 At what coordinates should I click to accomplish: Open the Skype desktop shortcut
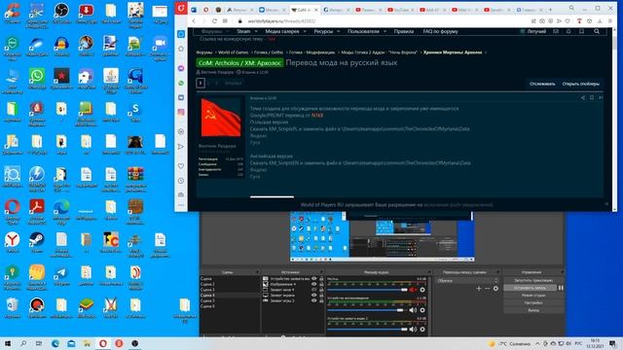tap(135, 111)
